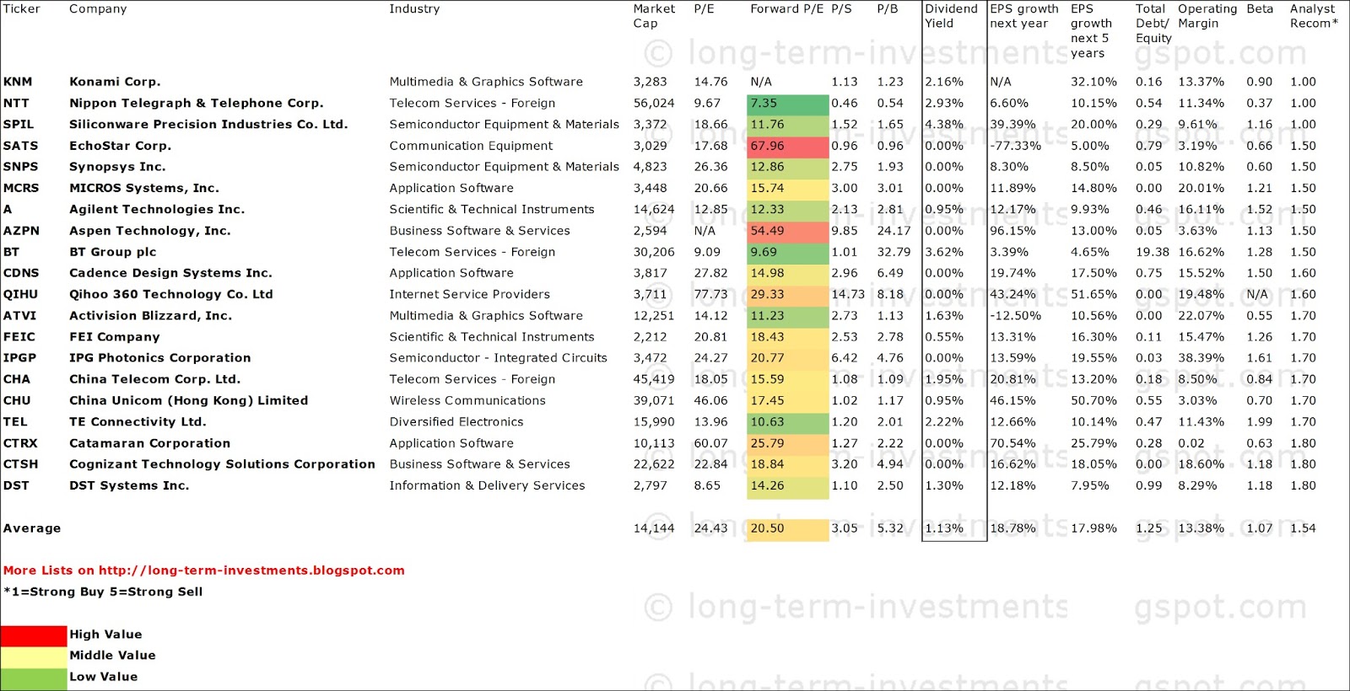Select the 1=Strong Buy 5=Strong Sell note
The height and width of the screenshot is (691, 1350).
tap(103, 592)
